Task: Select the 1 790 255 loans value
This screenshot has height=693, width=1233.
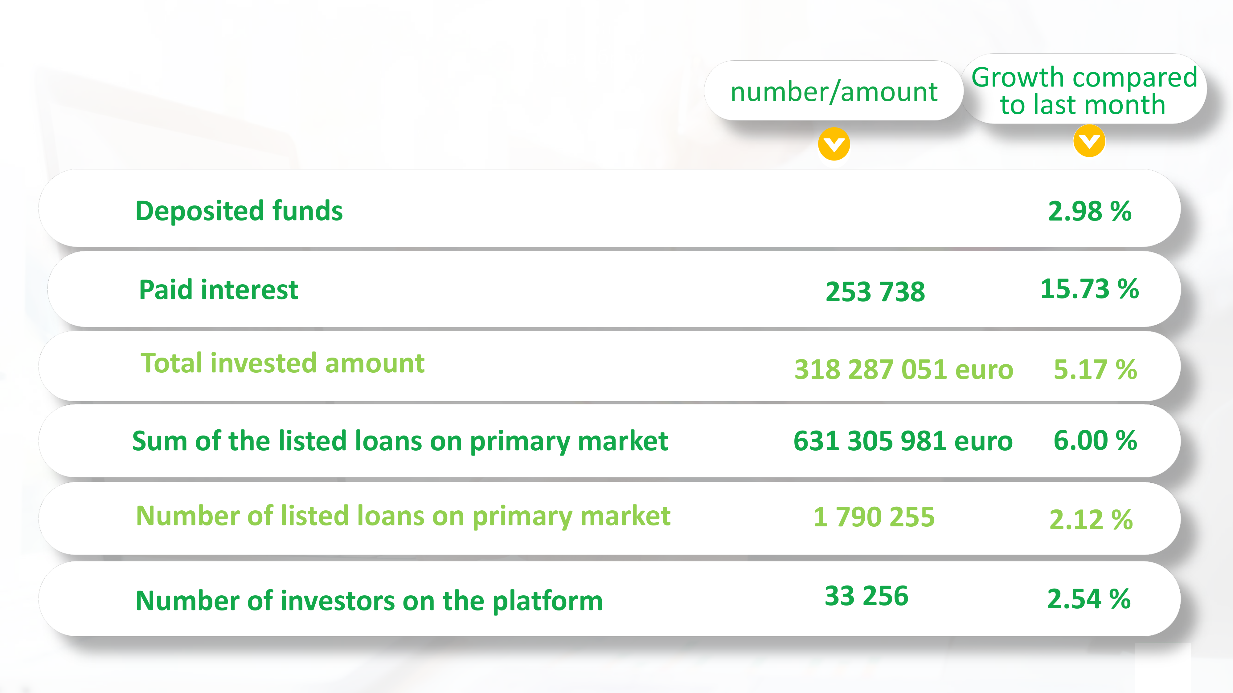Action: [874, 517]
